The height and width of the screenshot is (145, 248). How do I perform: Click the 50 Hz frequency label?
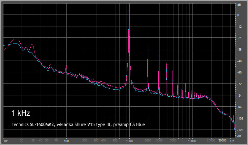(47, 140)
